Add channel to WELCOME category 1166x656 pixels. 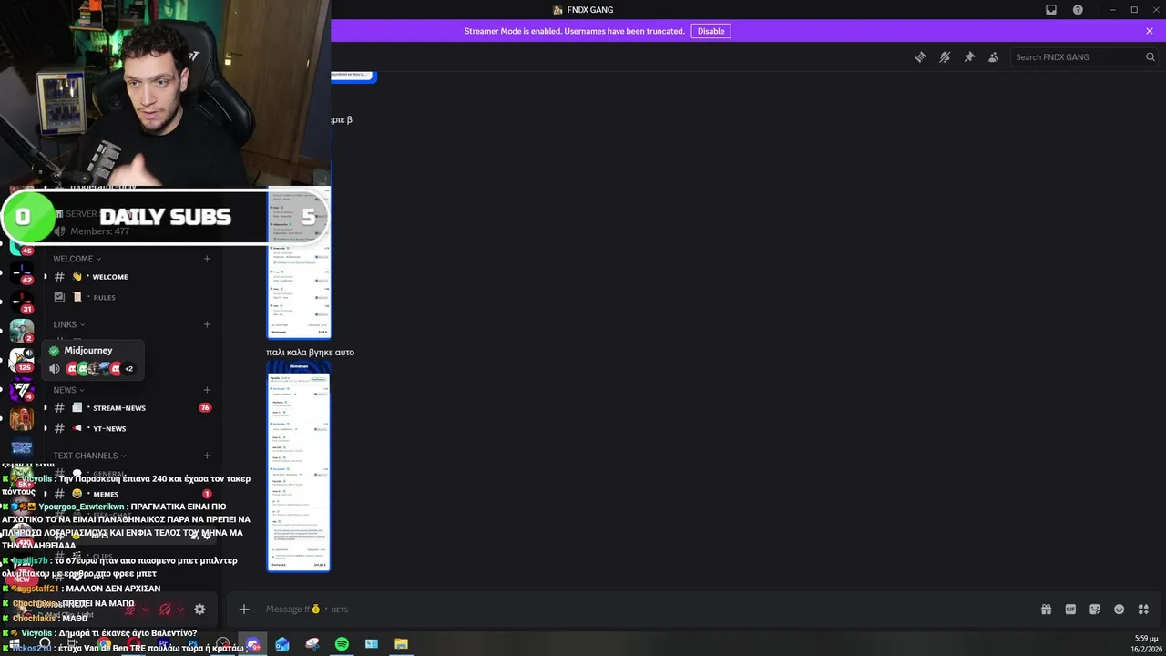click(207, 259)
